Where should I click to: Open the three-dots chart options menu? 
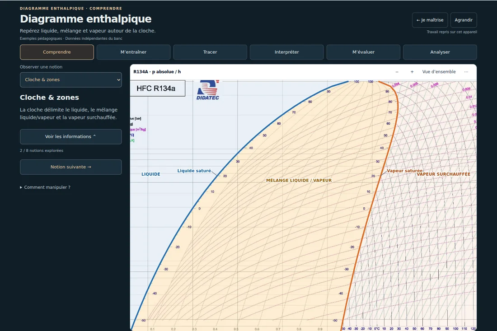(466, 72)
